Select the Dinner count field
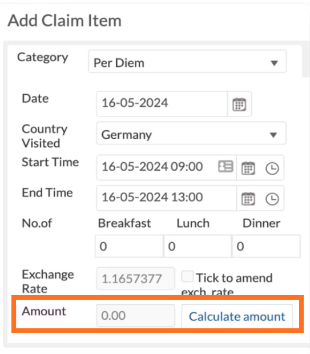The width and height of the screenshot is (310, 354). coord(266,246)
